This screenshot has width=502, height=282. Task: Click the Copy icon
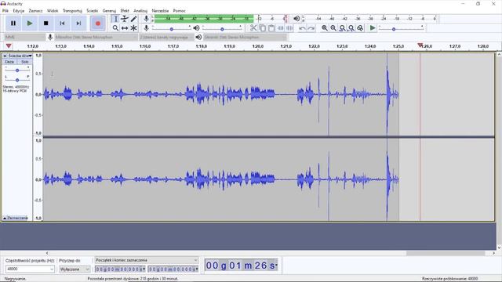tap(262, 28)
